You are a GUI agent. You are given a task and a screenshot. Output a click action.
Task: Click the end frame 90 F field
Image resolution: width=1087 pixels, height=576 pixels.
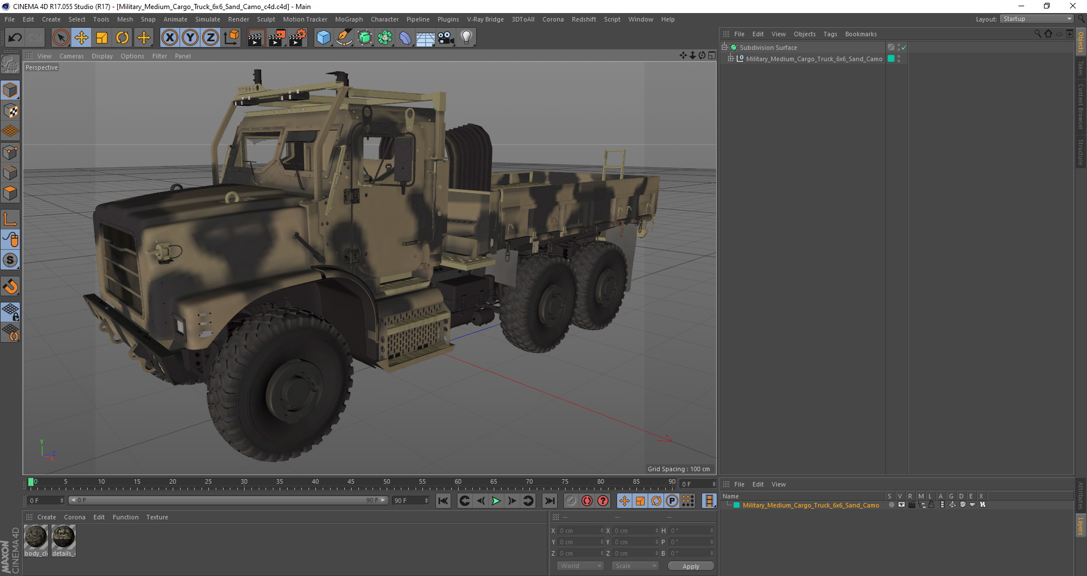coord(410,501)
